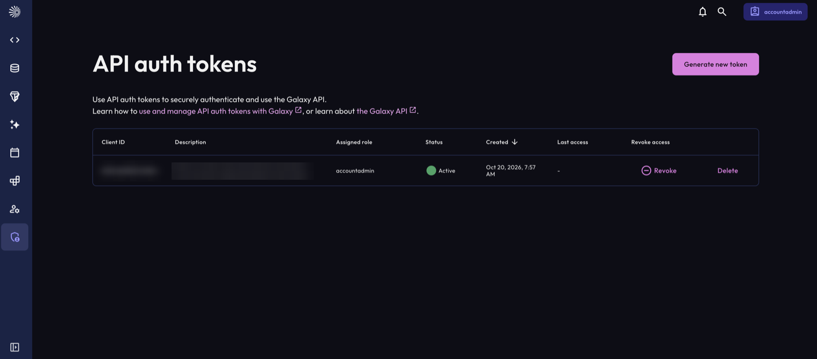Screen dimensions: 817x359
Task: Click the blurred Description cell
Action: pos(243,171)
